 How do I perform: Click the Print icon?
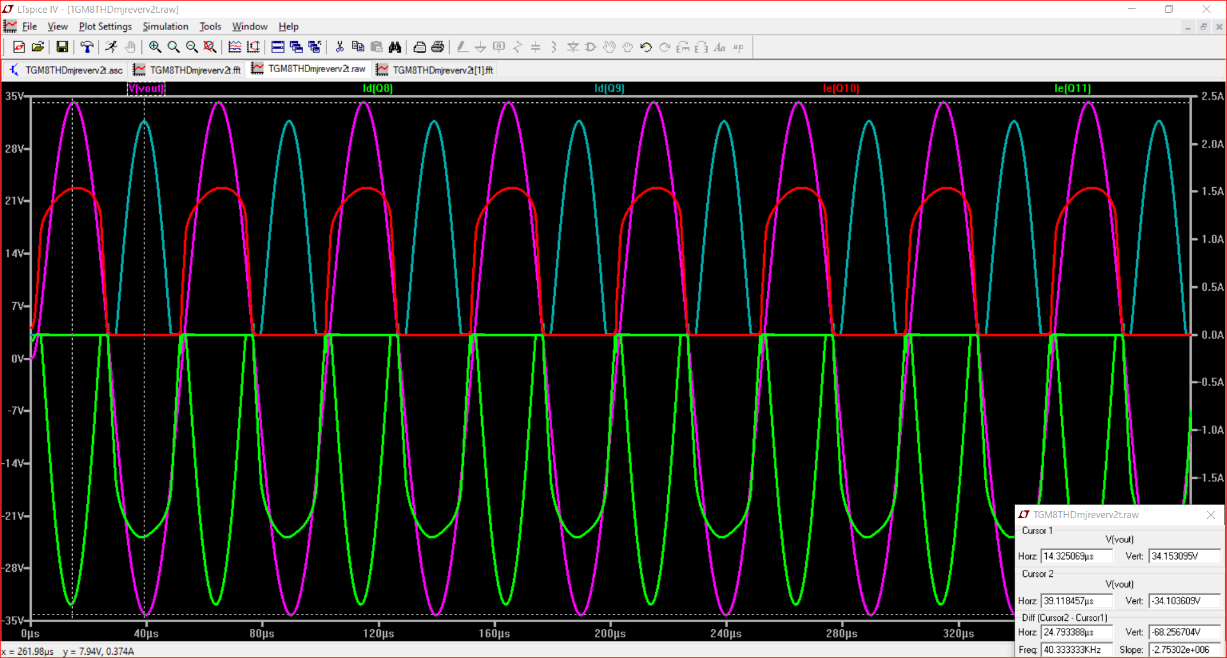point(438,47)
